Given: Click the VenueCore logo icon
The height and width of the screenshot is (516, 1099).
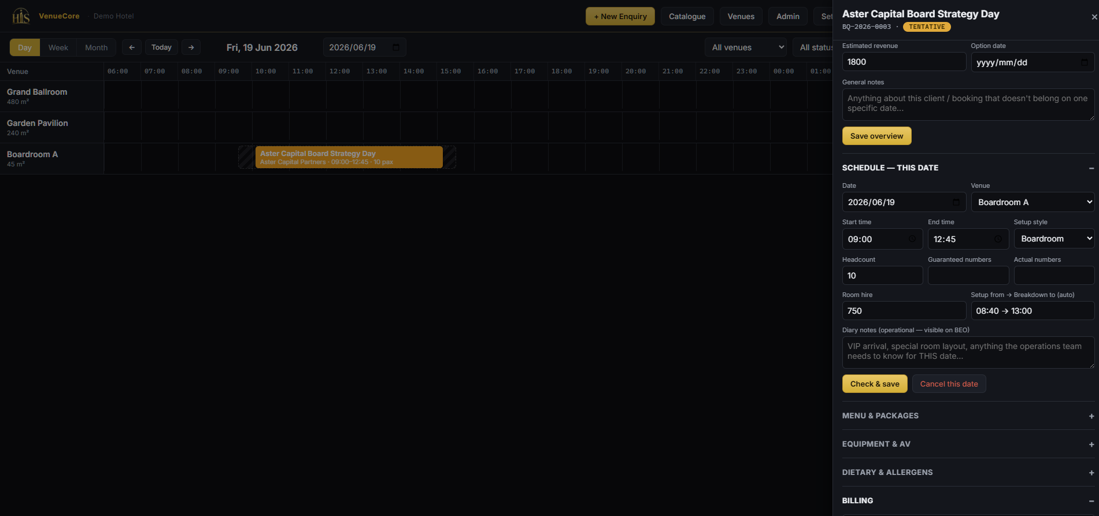Looking at the screenshot, I should click(x=21, y=16).
